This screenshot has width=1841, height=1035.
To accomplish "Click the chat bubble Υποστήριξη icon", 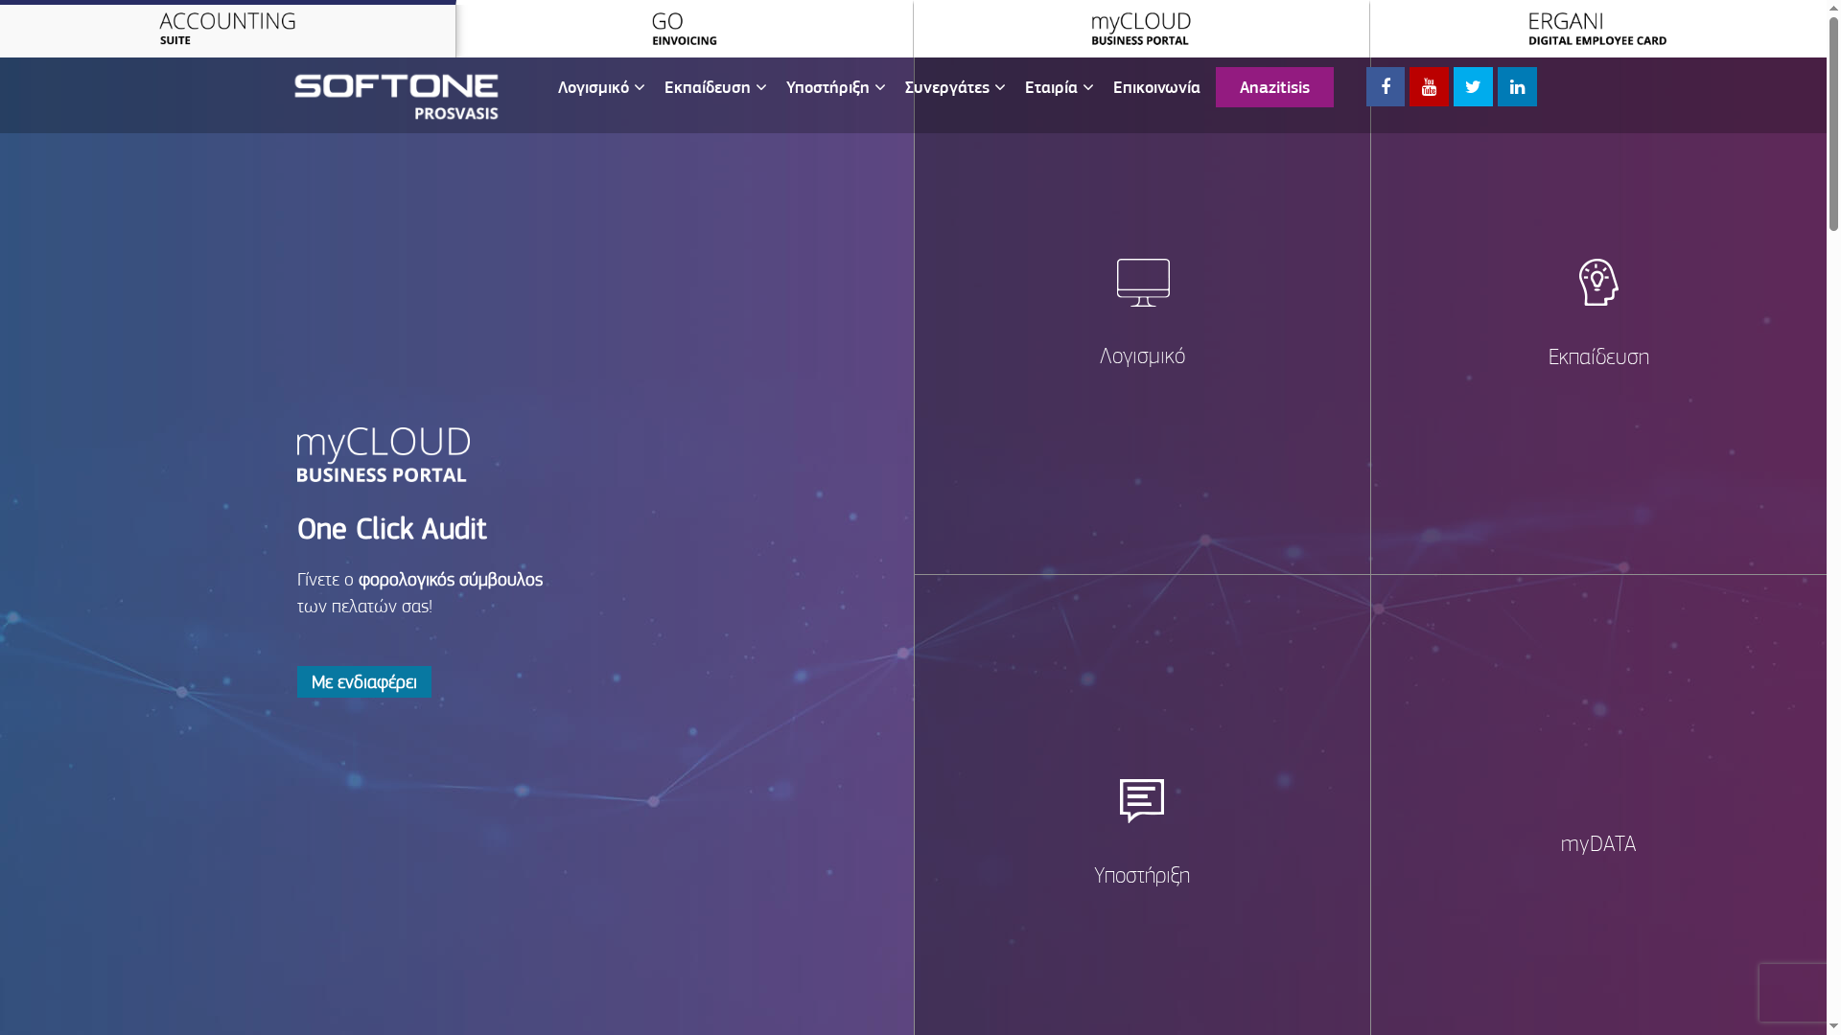I will point(1141,800).
